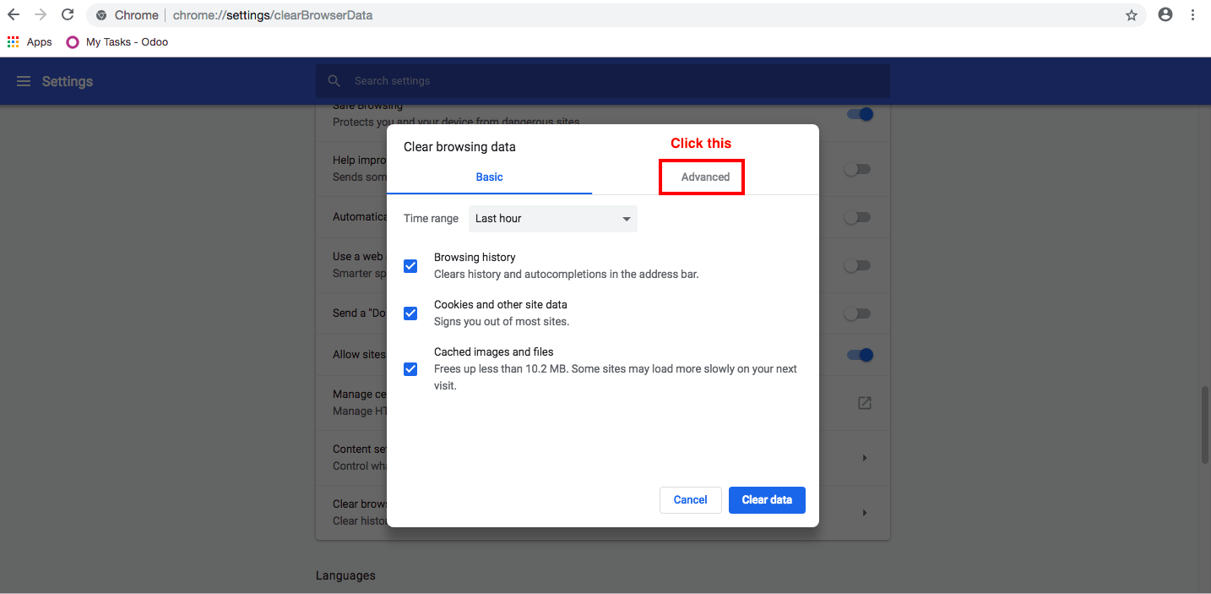Open the profile account icon
This screenshot has width=1211, height=594.
click(x=1165, y=14)
